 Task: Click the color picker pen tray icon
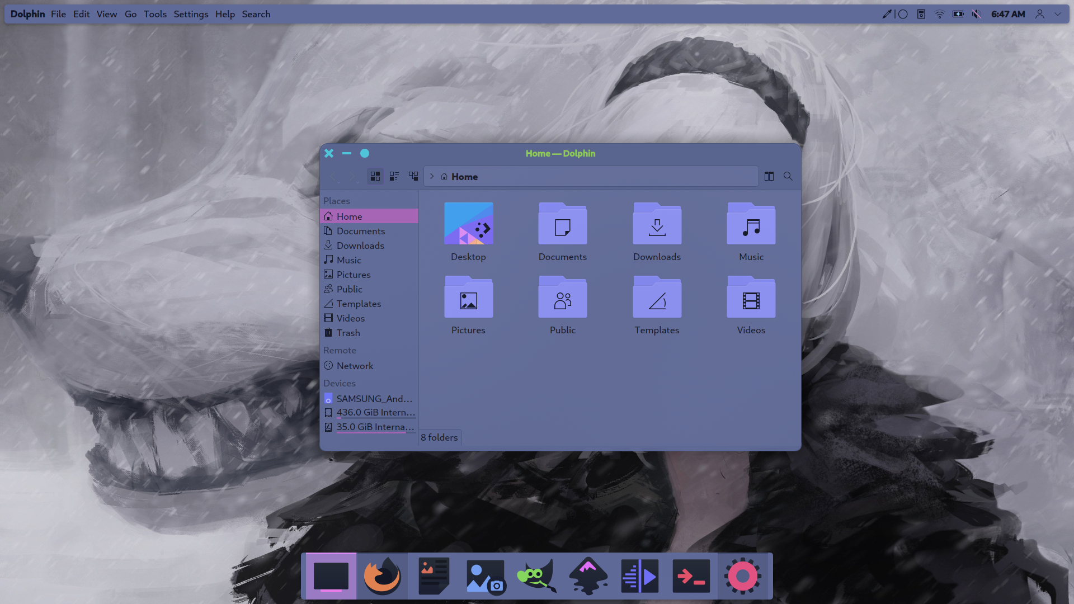tap(887, 14)
